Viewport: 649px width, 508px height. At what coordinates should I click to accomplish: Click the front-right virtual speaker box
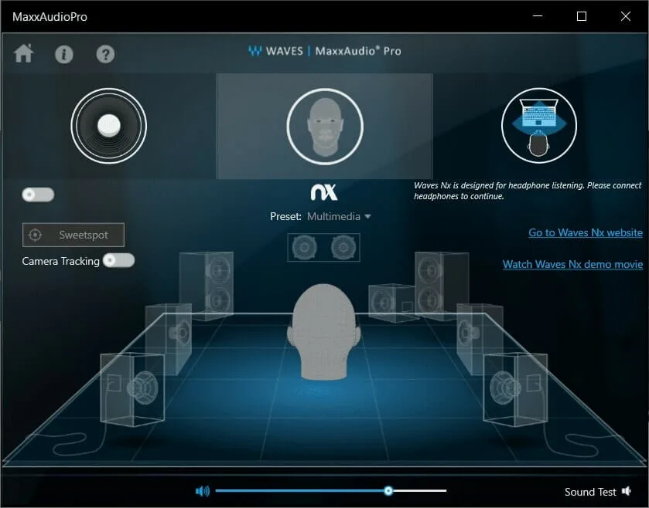click(515, 389)
